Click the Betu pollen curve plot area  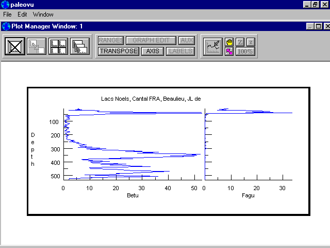pyautogui.click(x=132, y=144)
